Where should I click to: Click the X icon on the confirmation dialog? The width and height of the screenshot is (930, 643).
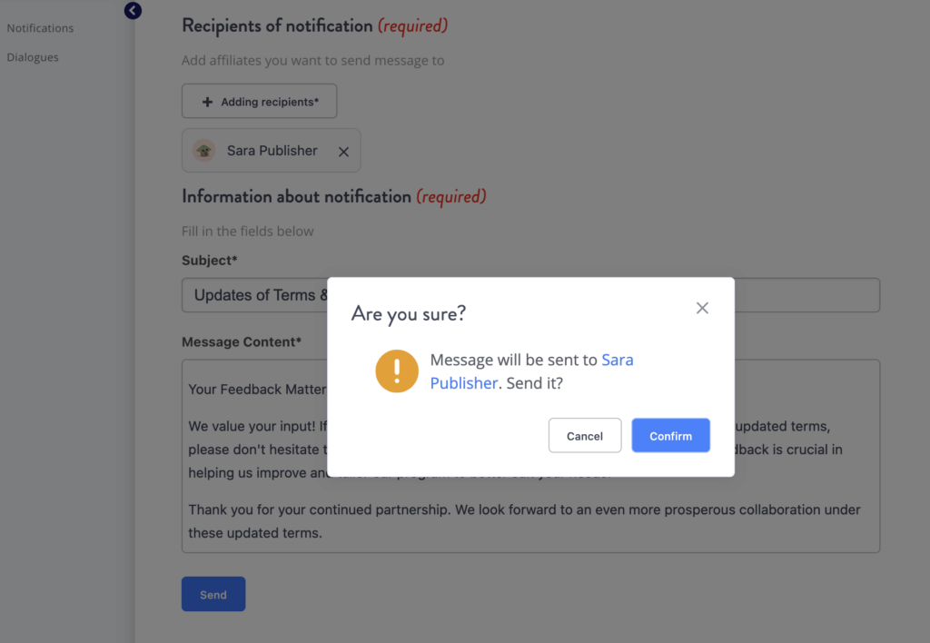(701, 308)
